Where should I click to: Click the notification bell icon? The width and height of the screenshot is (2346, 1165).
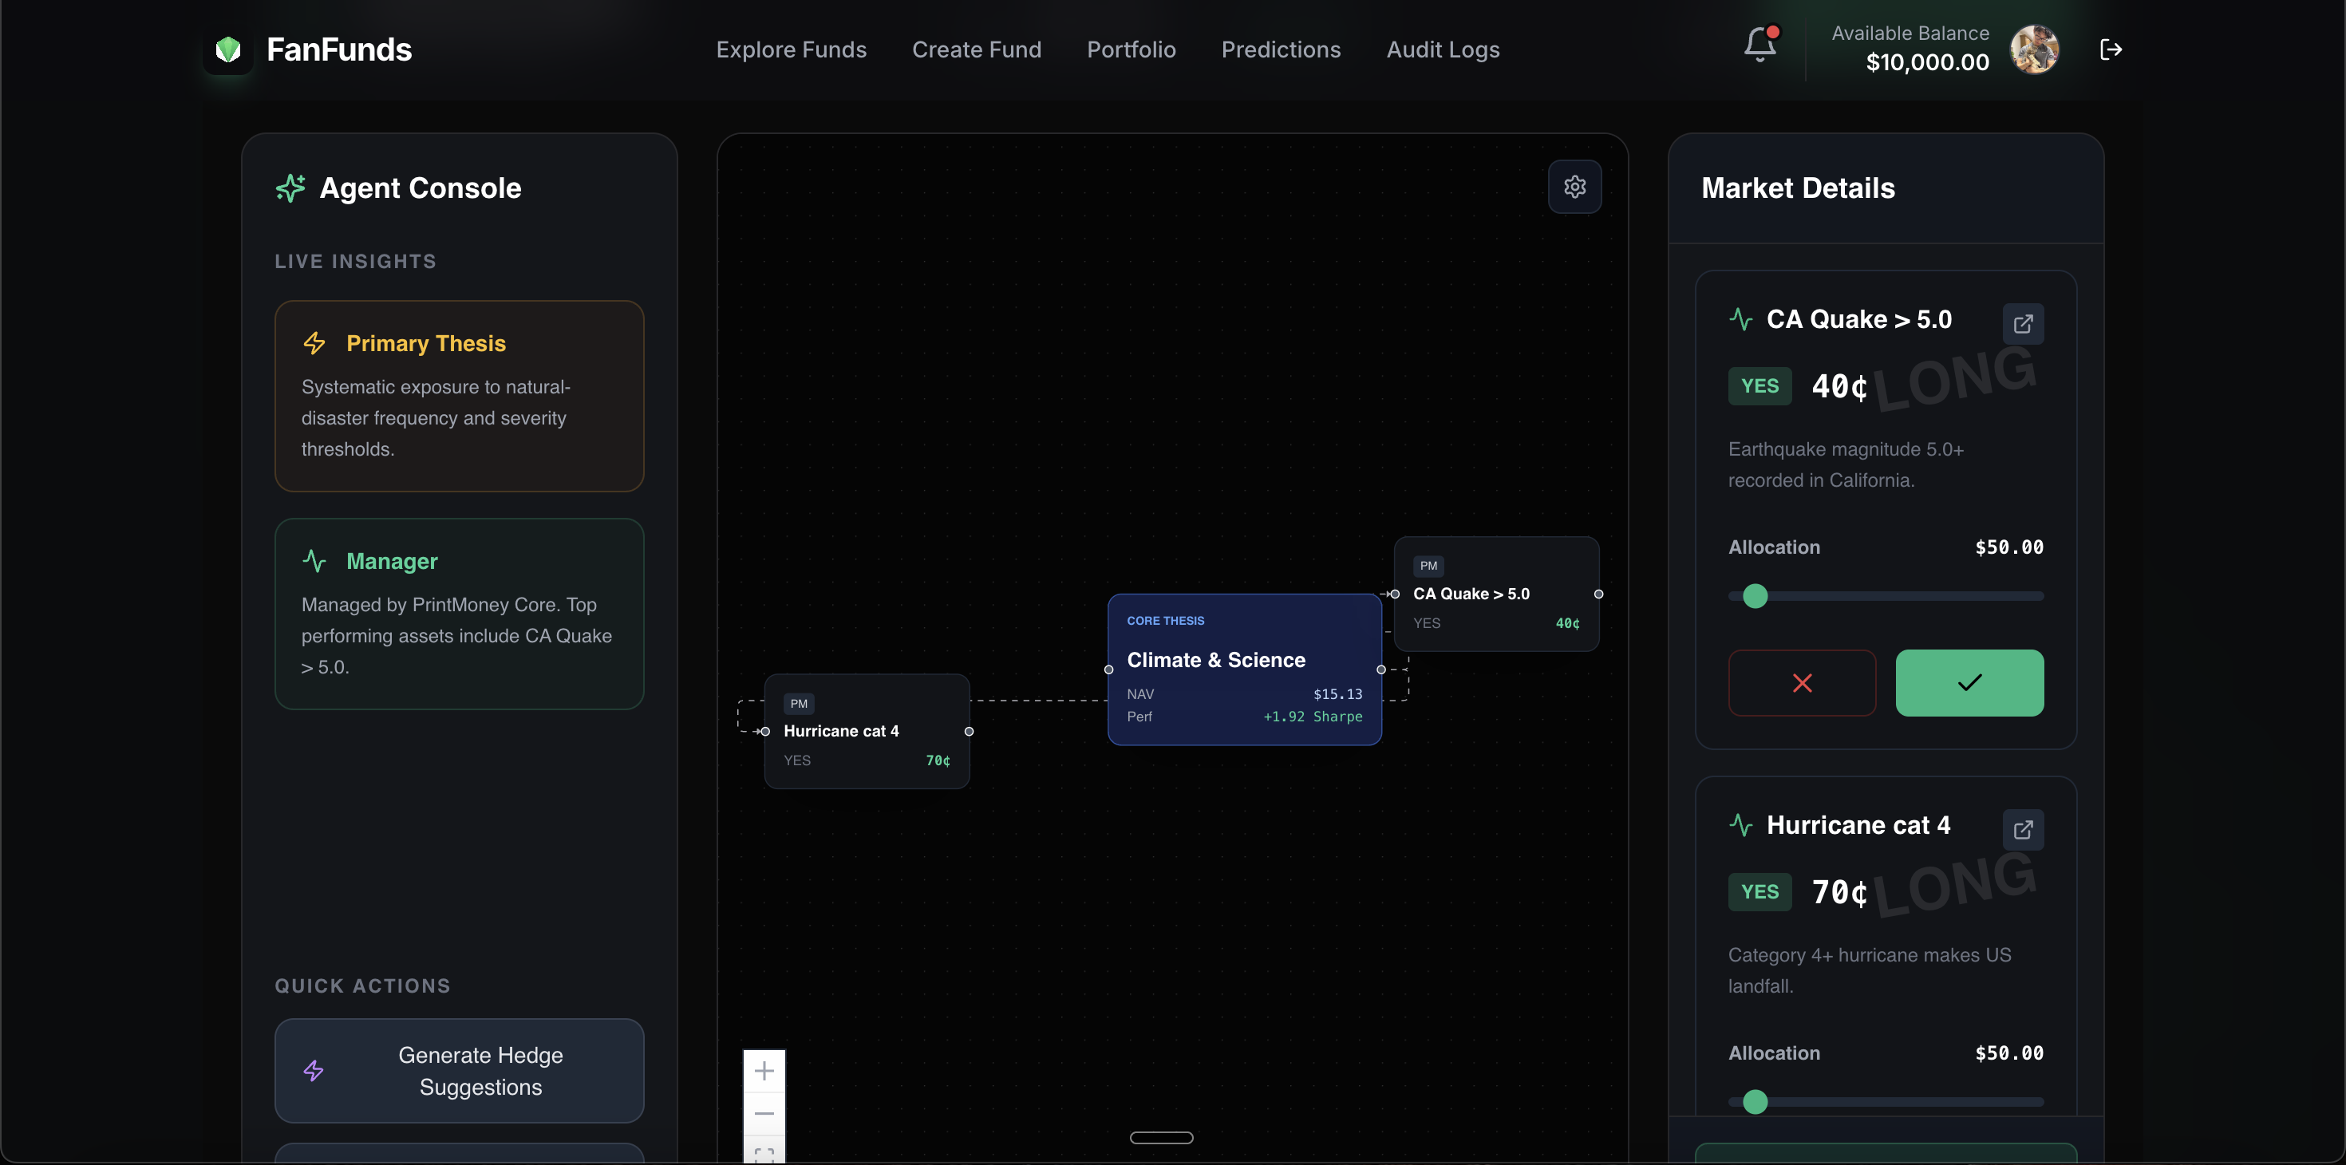point(1759,45)
